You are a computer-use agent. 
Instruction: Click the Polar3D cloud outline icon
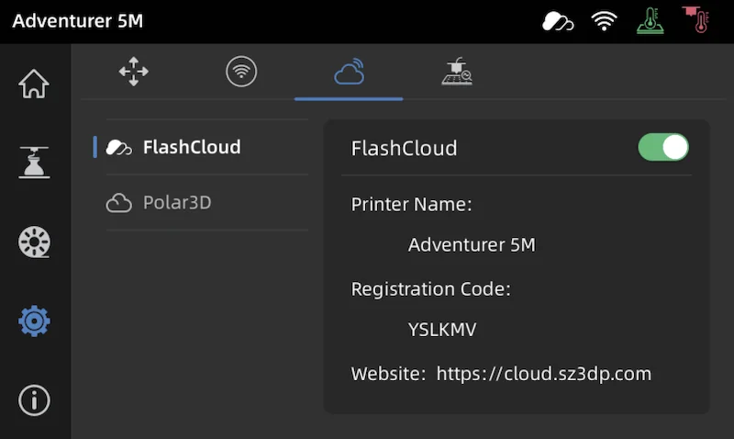(118, 203)
